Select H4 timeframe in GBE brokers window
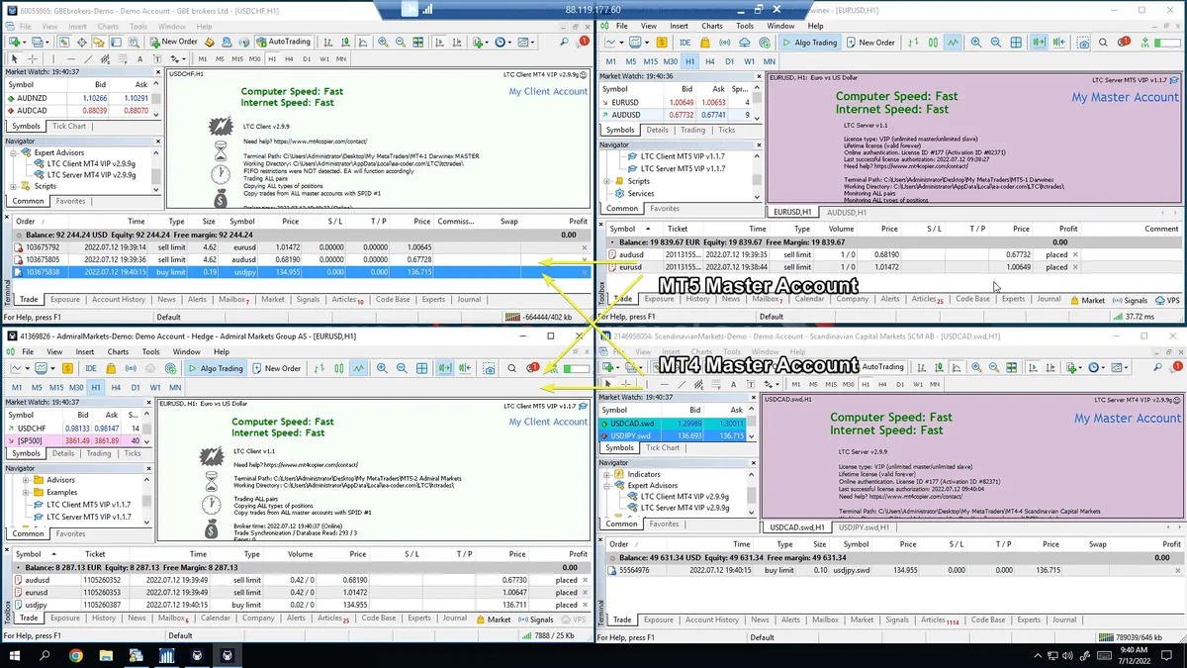Image resolution: width=1187 pixels, height=668 pixels. click(x=289, y=58)
